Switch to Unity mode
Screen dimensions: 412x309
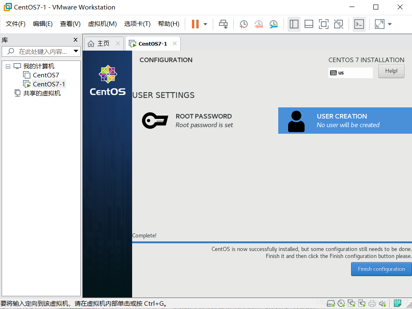338,24
